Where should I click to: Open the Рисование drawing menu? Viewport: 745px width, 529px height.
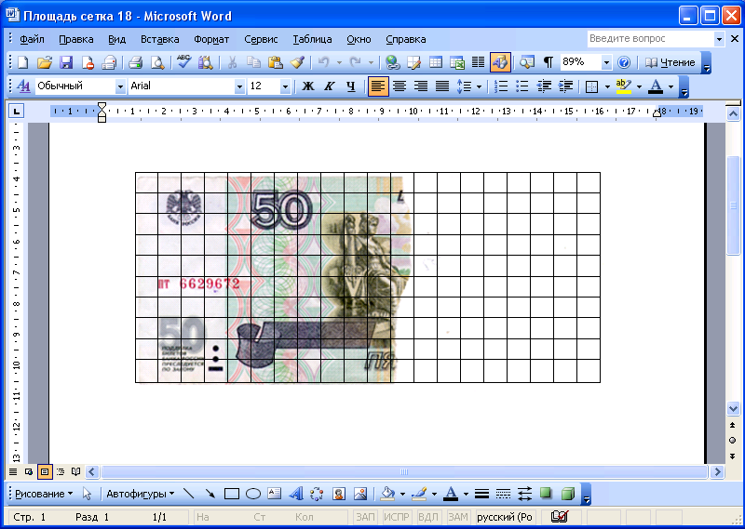pyautogui.click(x=44, y=494)
